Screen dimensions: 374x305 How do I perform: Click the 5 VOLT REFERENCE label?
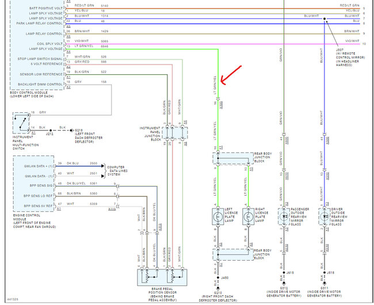(46, 64)
